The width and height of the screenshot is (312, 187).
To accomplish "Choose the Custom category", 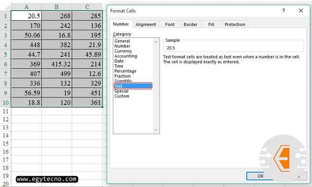I will click(x=122, y=96).
